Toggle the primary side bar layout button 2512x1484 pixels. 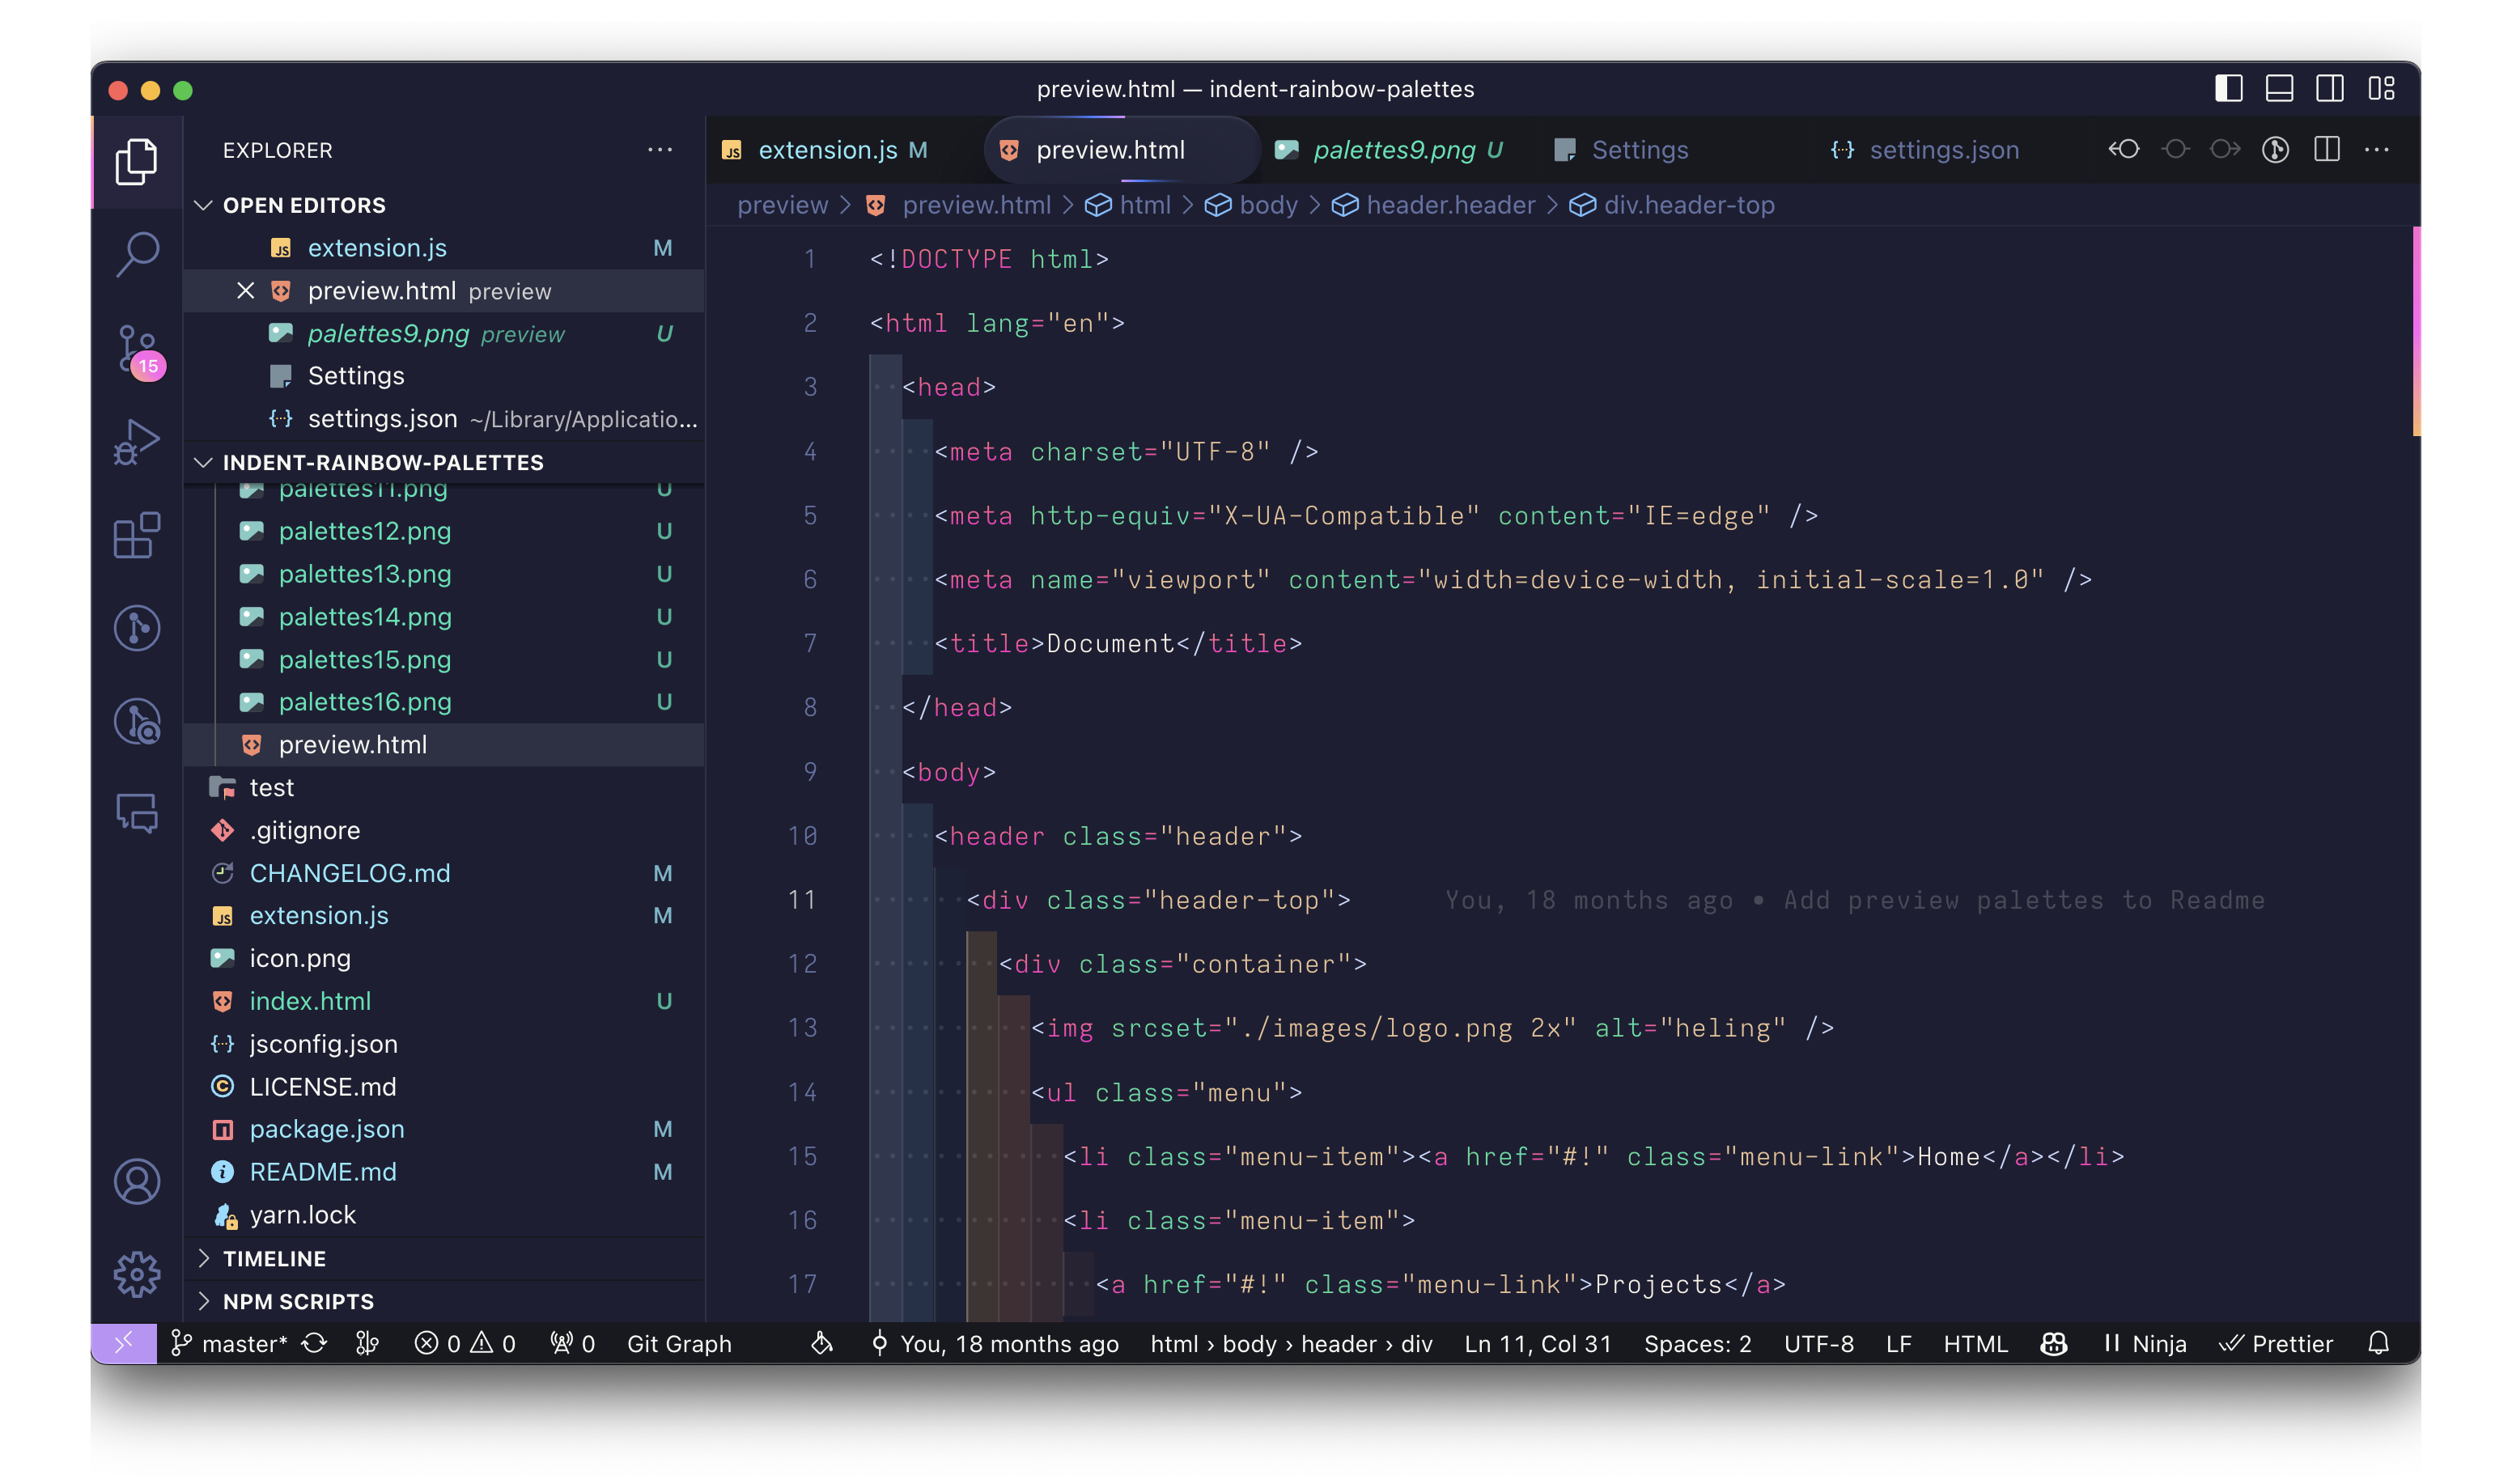pyautogui.click(x=2228, y=89)
